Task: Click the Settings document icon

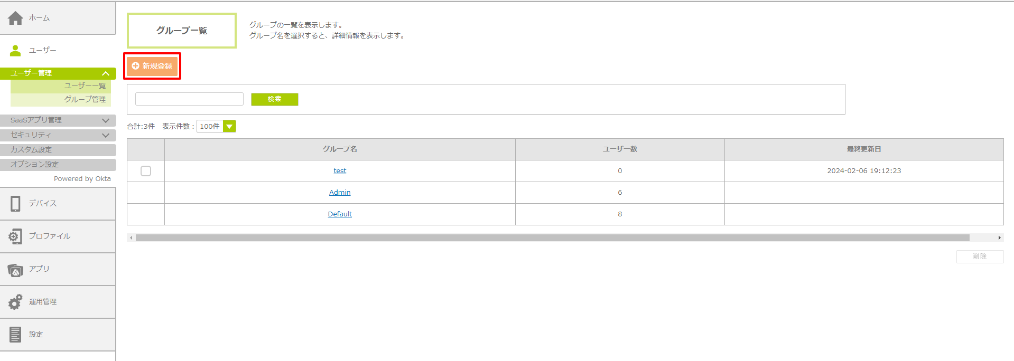Action: click(x=15, y=335)
